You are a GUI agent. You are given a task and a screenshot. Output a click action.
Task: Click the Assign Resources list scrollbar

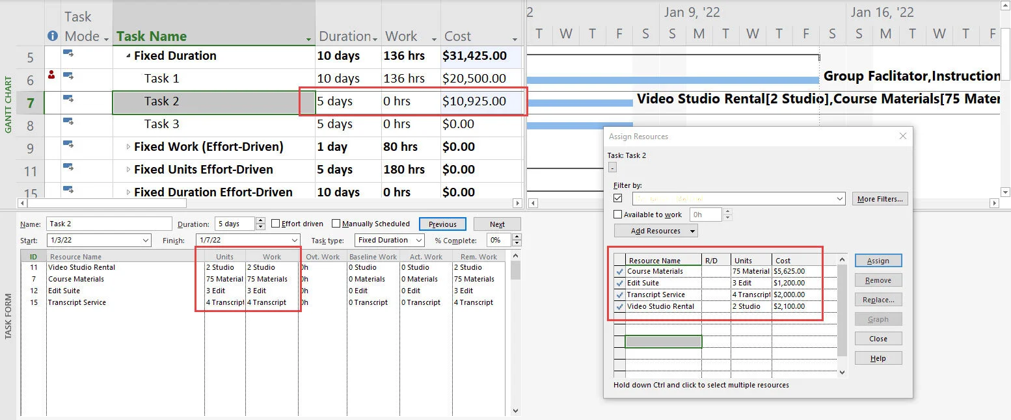click(x=842, y=316)
